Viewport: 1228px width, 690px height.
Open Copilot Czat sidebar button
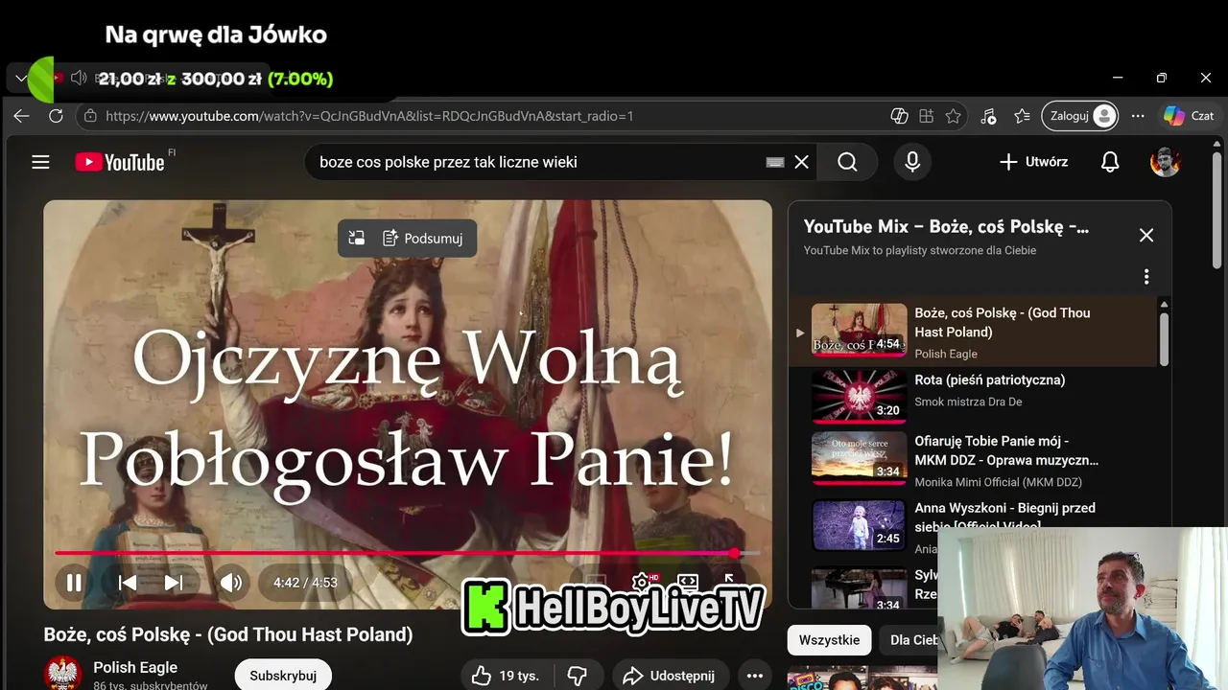(x=1190, y=116)
